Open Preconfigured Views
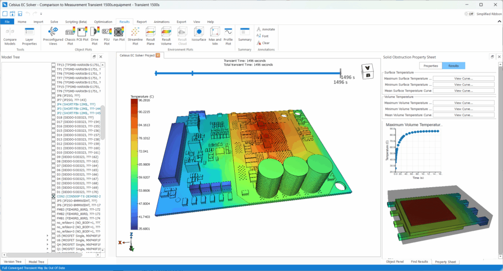503x271 pixels. pos(53,36)
